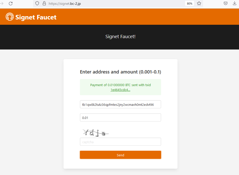Open site info via the padlock icon
239x175 pixels.
[x=44, y=4]
